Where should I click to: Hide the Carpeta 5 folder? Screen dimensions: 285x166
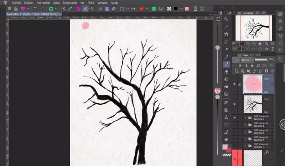[x=234, y=118]
